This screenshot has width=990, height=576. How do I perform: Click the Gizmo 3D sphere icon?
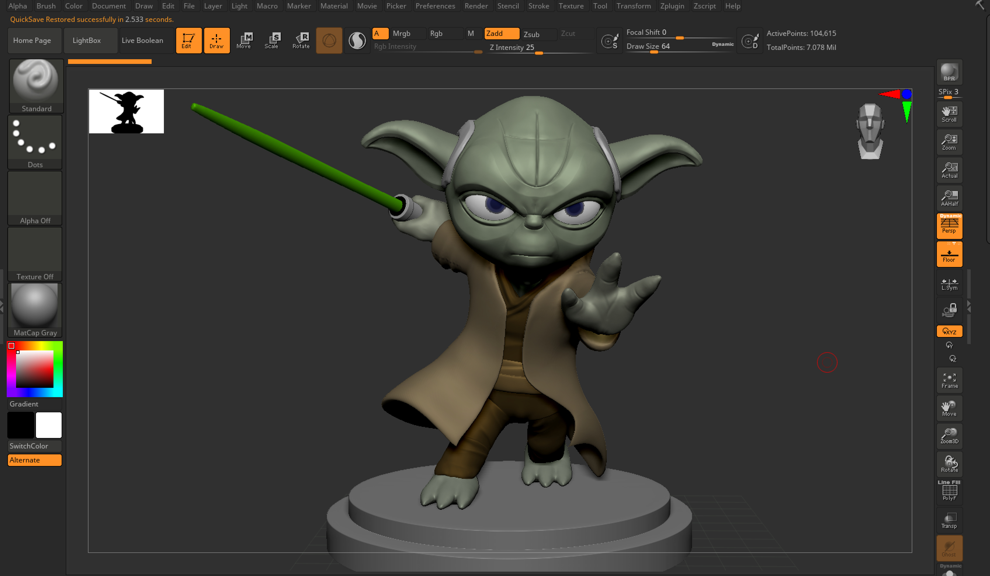point(329,41)
